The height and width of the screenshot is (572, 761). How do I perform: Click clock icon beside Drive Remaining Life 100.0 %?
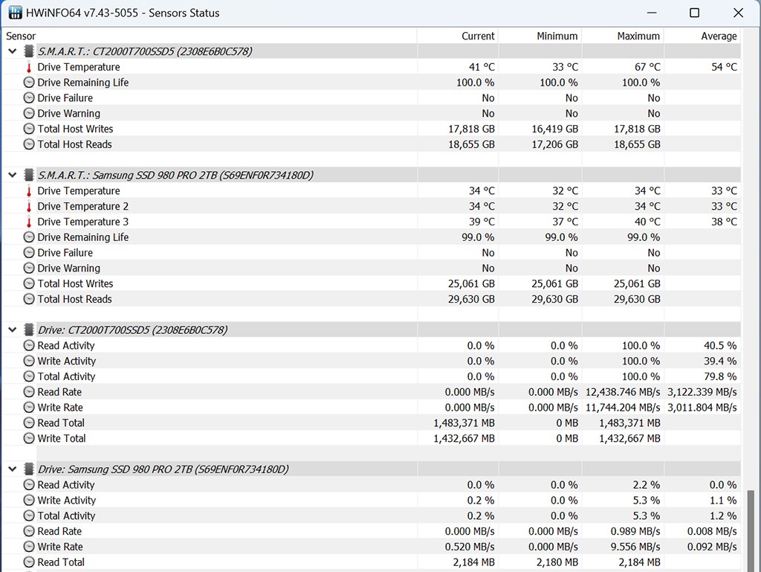click(29, 83)
